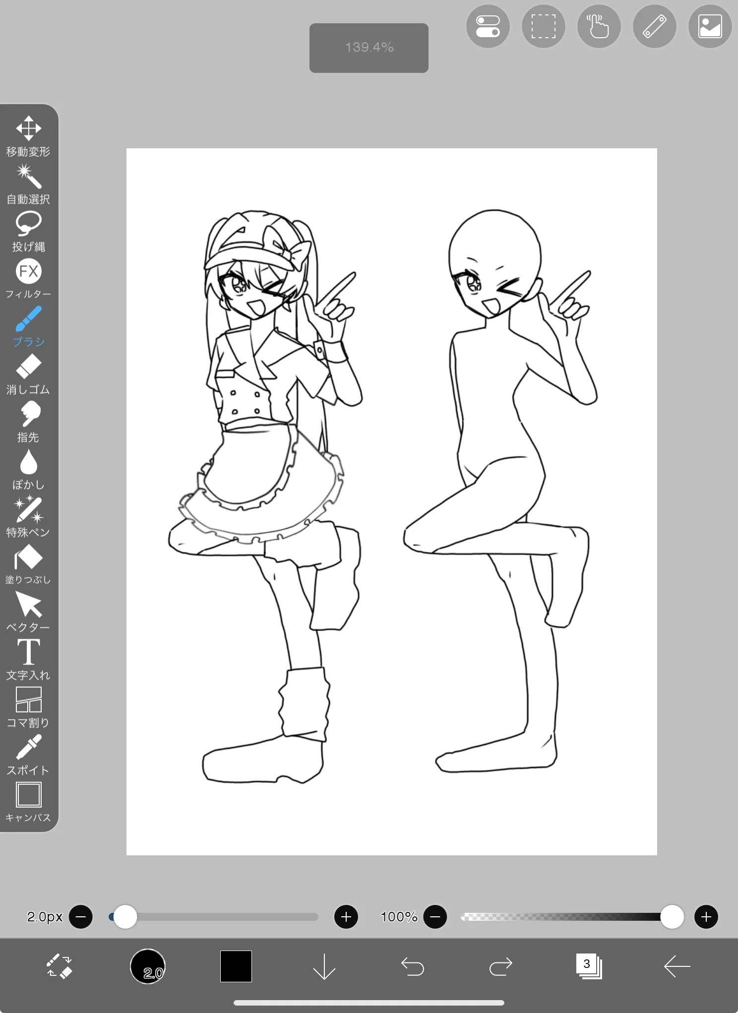Select the Frame Divider (コマ割り) tool

pyautogui.click(x=28, y=708)
